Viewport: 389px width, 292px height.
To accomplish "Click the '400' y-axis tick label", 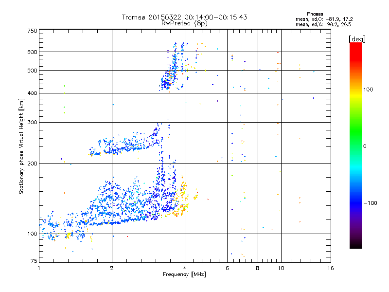I will pos(32,93).
